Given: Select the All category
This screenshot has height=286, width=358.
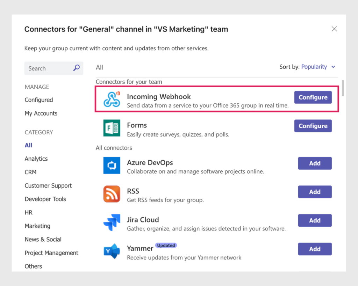Looking at the screenshot, I should click(29, 145).
